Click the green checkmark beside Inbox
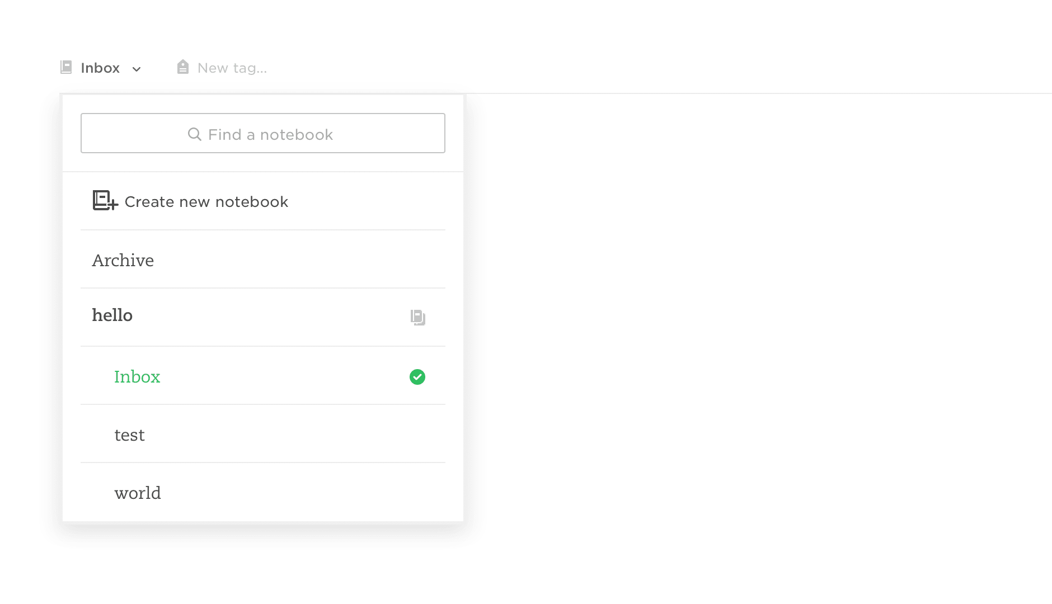 (x=417, y=377)
